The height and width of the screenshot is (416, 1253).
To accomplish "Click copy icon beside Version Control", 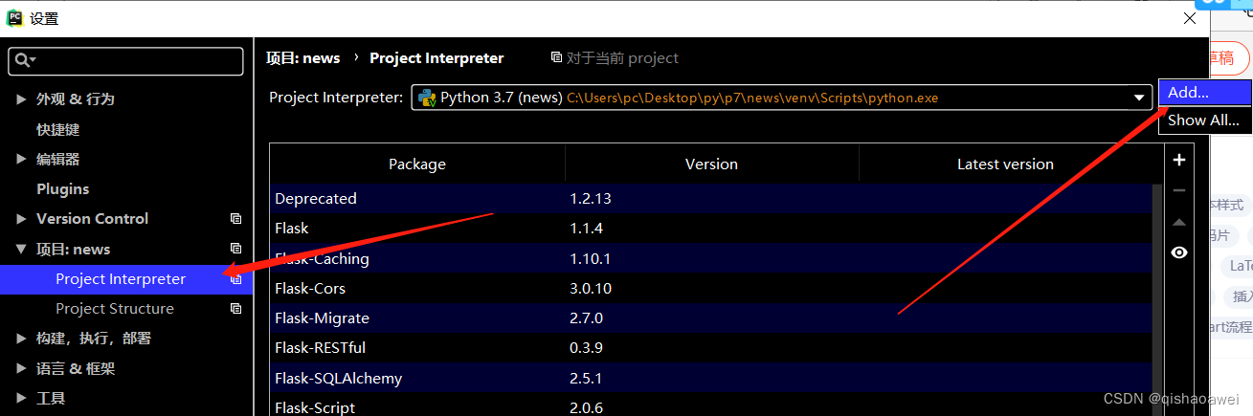I will click(x=235, y=219).
